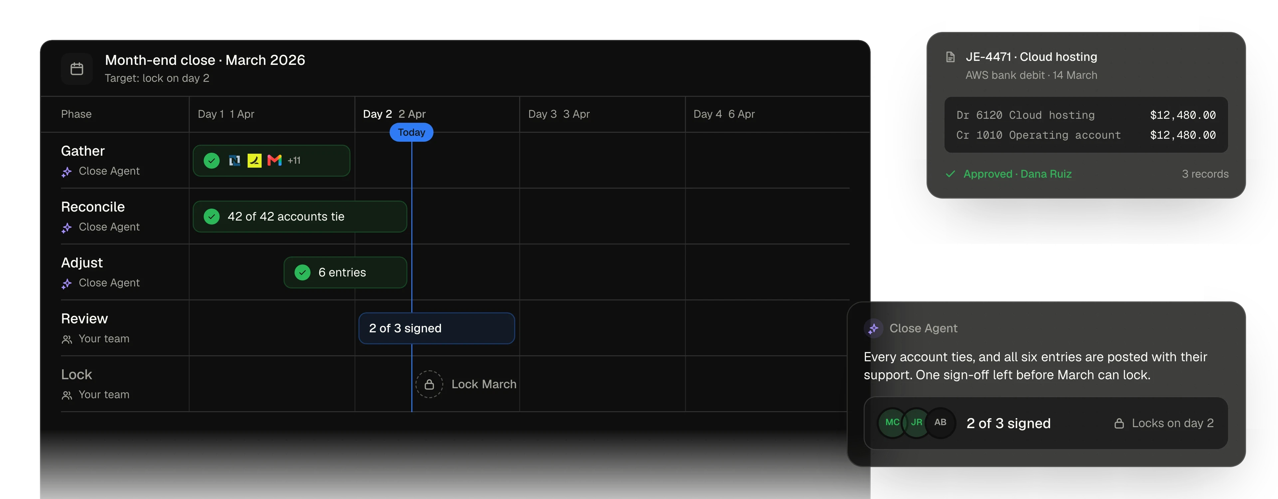Open the 2 of 3 signed review bar

coord(437,328)
